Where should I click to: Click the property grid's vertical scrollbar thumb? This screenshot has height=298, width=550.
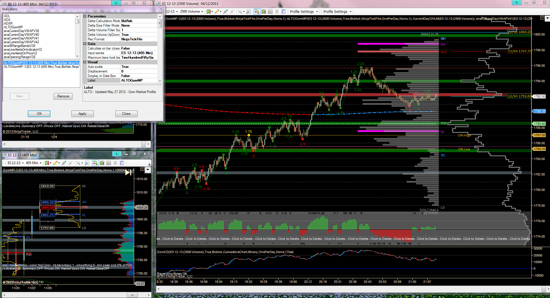[160, 23]
